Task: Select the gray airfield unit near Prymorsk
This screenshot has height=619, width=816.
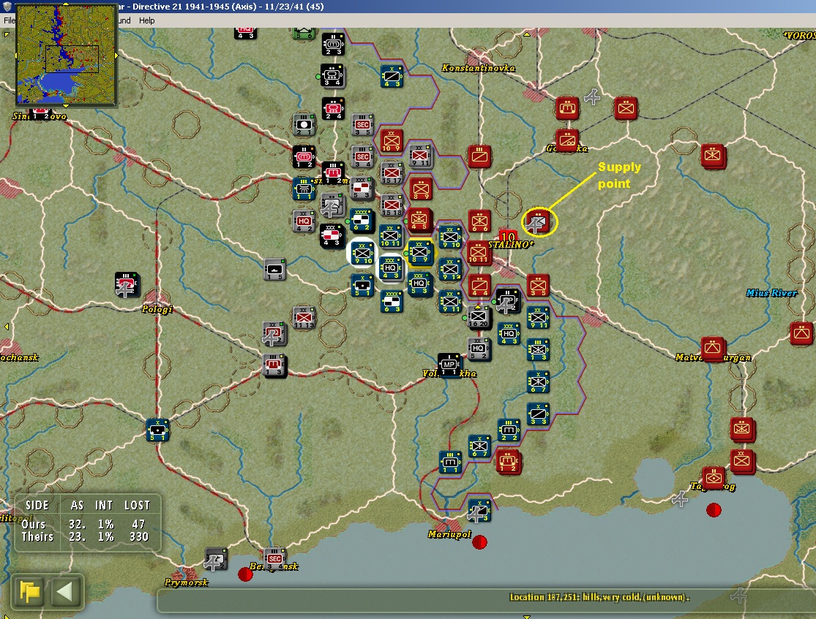Action: [215, 559]
